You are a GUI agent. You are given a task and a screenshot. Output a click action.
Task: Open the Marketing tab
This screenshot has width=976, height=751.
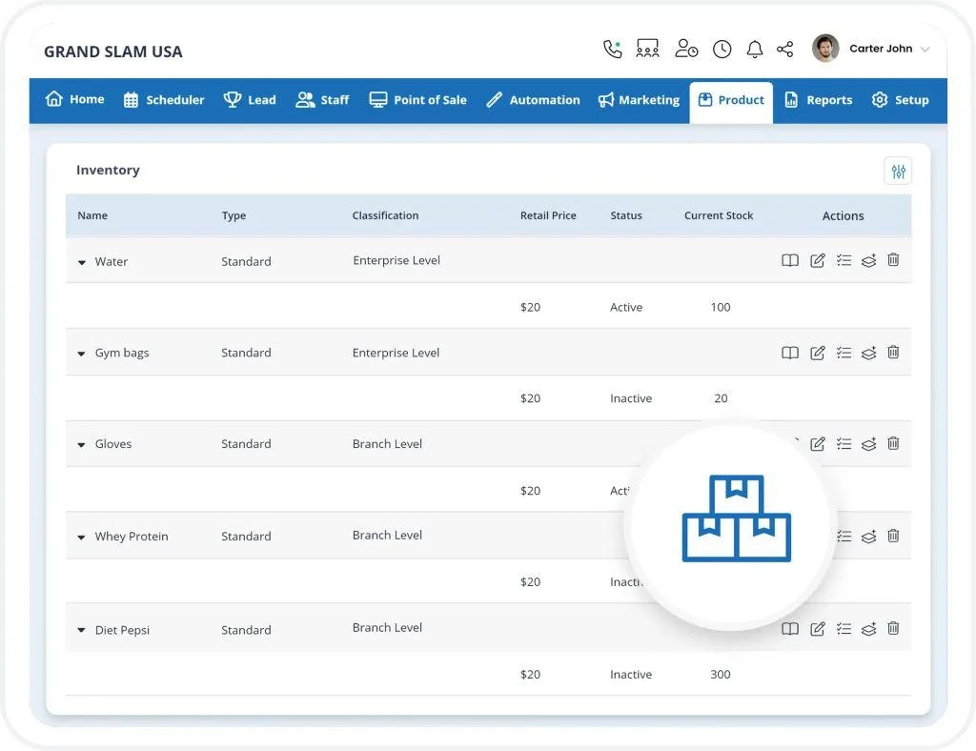[639, 100]
